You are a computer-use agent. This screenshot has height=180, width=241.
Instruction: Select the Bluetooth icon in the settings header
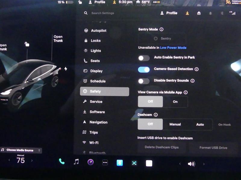click(x=221, y=13)
